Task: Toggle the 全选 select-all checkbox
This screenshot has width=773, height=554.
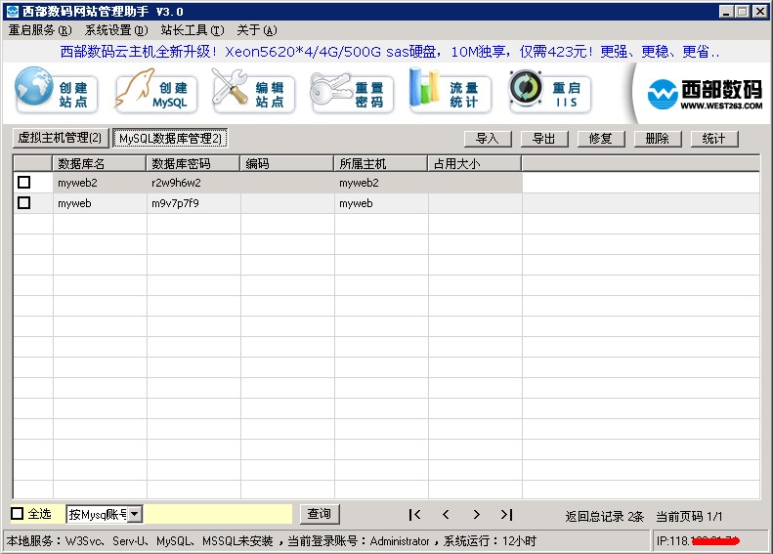Action: coord(18,514)
